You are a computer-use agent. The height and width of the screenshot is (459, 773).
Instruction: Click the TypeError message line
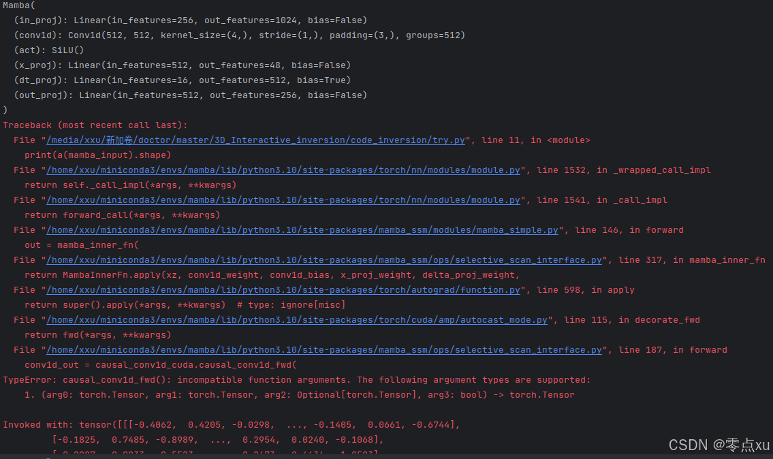click(x=296, y=379)
